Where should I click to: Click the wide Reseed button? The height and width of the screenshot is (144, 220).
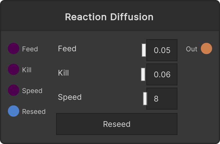pyautogui.click(x=117, y=124)
